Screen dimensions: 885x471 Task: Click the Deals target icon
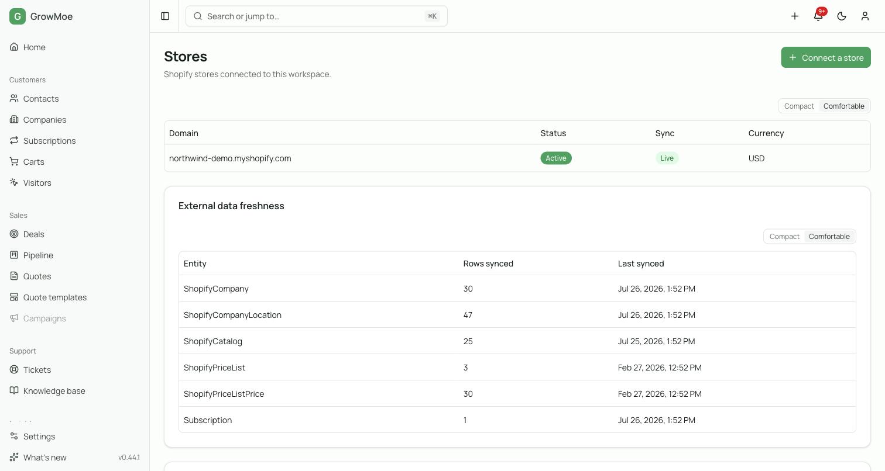14,234
